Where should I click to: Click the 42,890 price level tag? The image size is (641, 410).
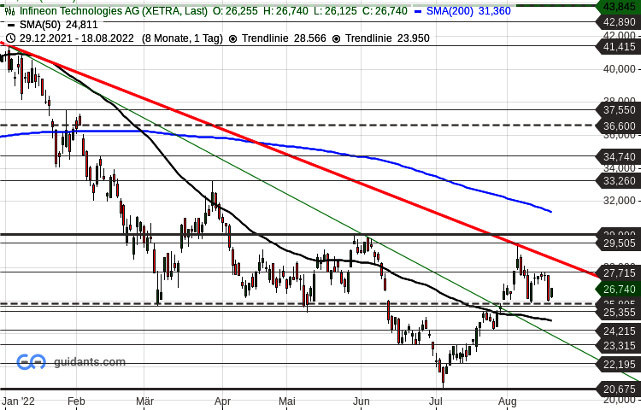619,22
